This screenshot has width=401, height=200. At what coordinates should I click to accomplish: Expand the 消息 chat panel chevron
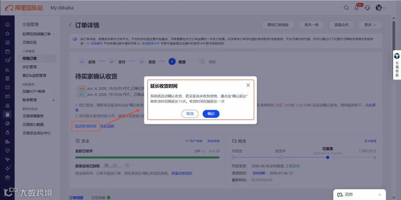[x=380, y=195]
